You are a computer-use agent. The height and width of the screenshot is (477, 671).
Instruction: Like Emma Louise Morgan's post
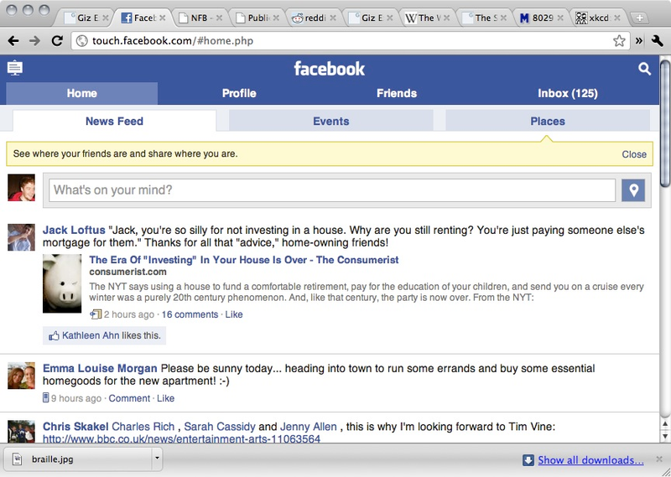coord(165,398)
